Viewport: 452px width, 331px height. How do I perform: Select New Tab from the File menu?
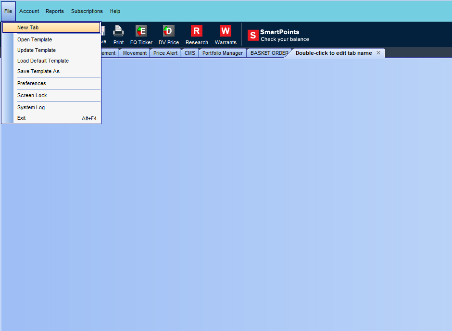point(28,27)
